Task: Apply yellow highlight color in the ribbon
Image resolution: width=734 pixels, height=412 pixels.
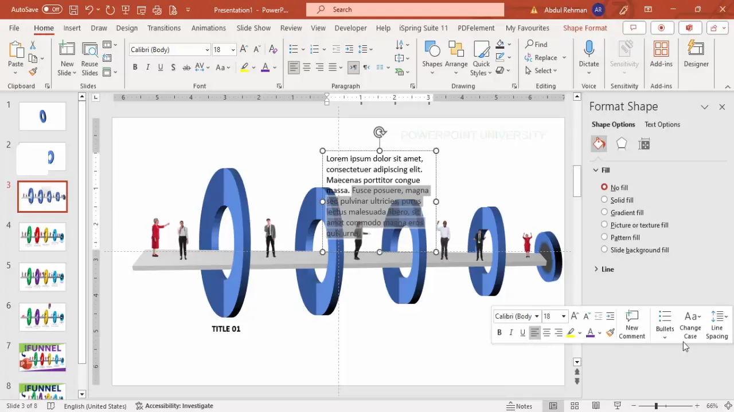Action: pos(244,68)
